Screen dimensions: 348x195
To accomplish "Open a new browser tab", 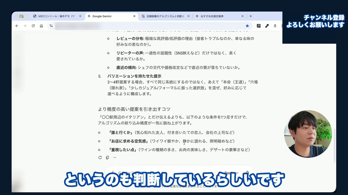I will click(251, 16).
